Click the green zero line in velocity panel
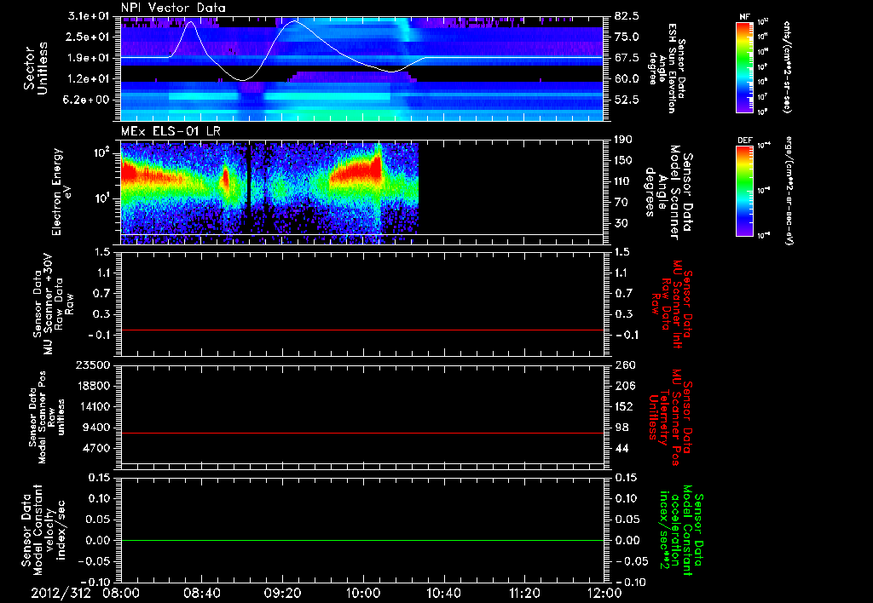Image resolution: width=873 pixels, height=603 pixels. pos(362,540)
